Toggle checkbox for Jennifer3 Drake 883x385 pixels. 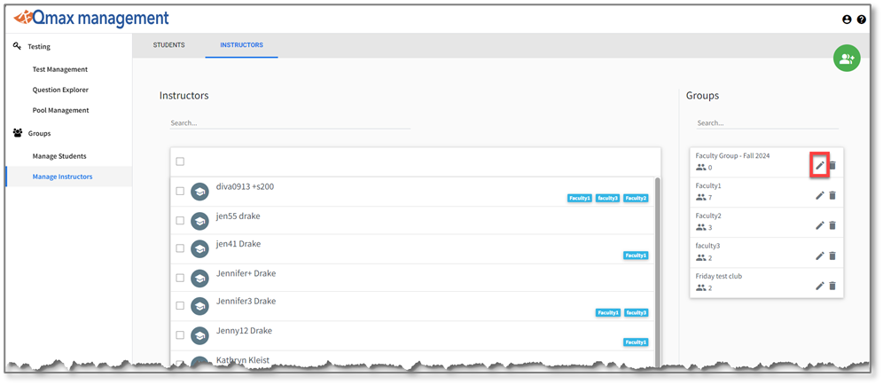(180, 306)
